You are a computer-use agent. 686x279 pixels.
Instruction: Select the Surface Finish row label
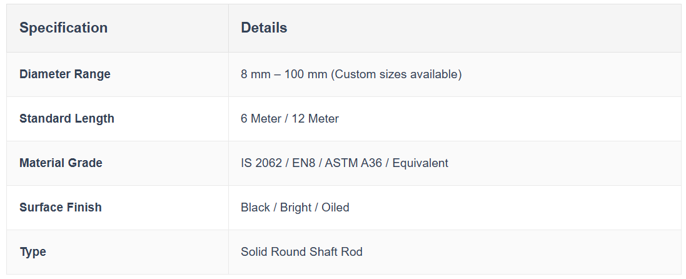(60, 208)
